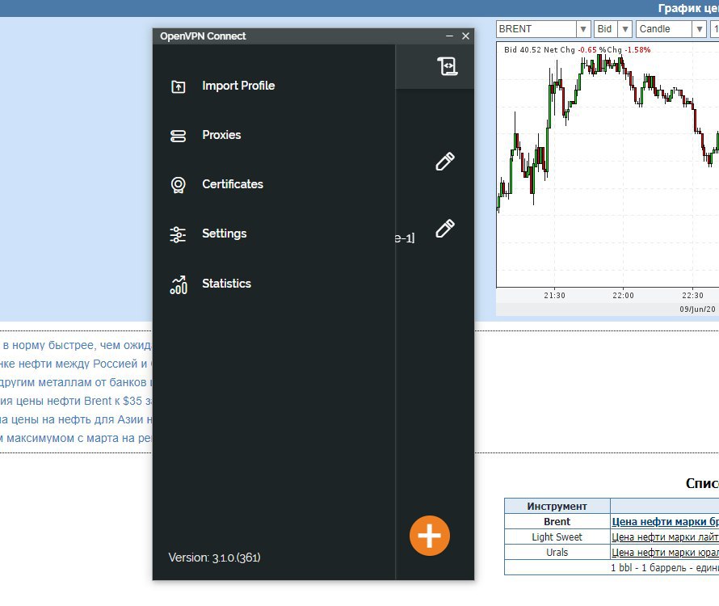The height and width of the screenshot is (606, 719).
Task: Open OpenVPN Settings
Action: coord(225,234)
